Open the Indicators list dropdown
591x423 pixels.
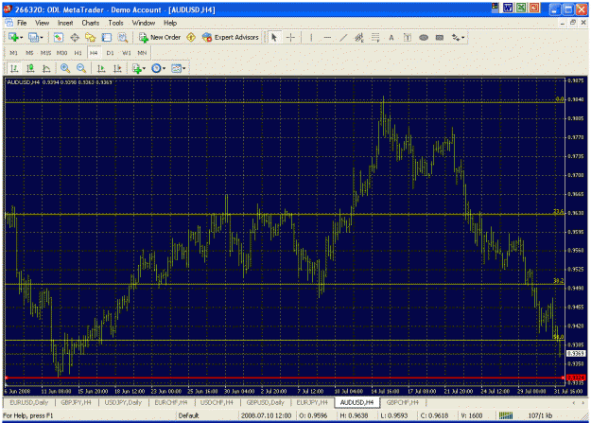139,68
